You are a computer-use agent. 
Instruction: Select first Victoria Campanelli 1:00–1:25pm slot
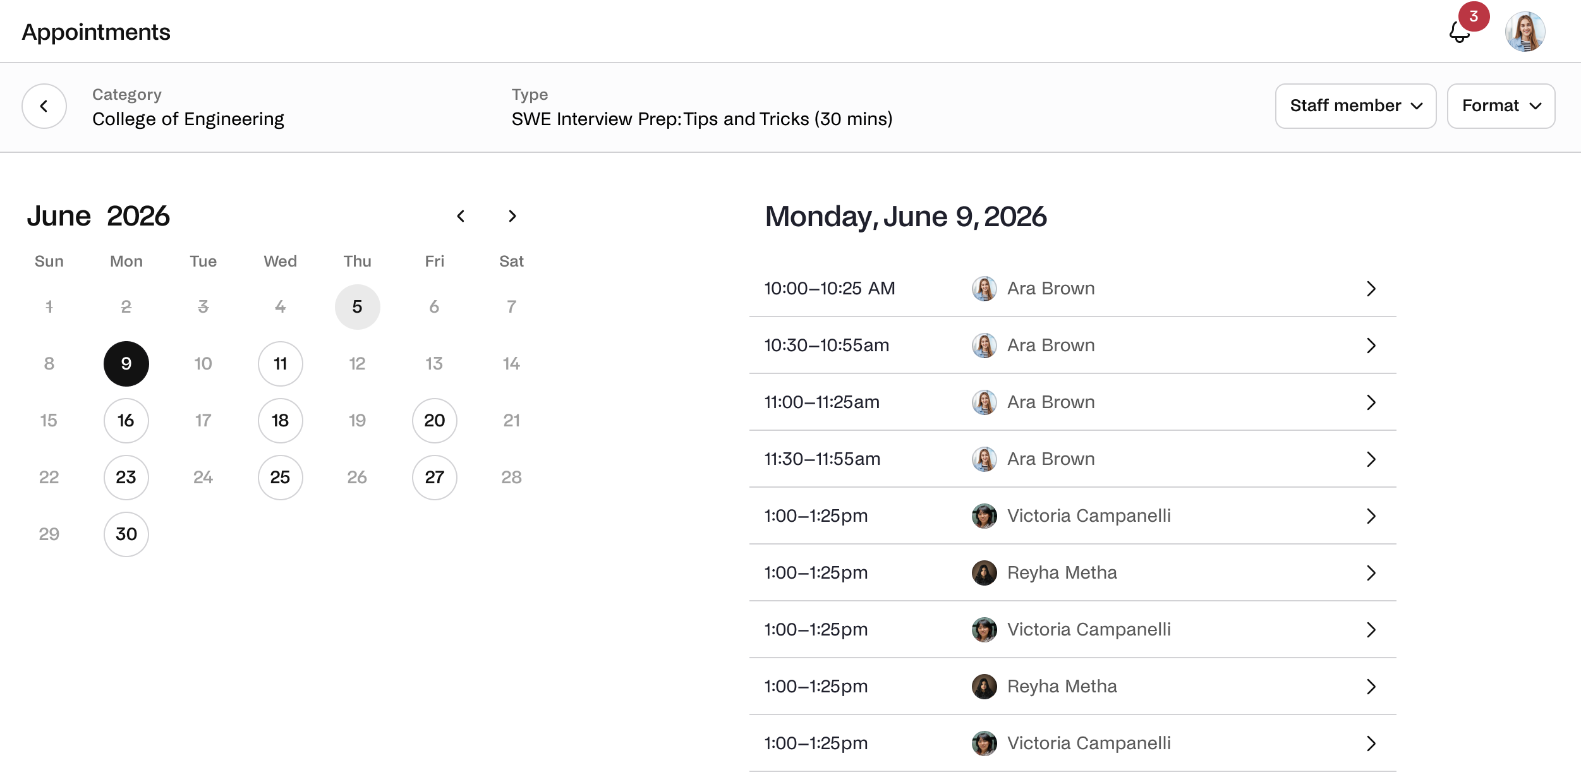[1072, 516]
